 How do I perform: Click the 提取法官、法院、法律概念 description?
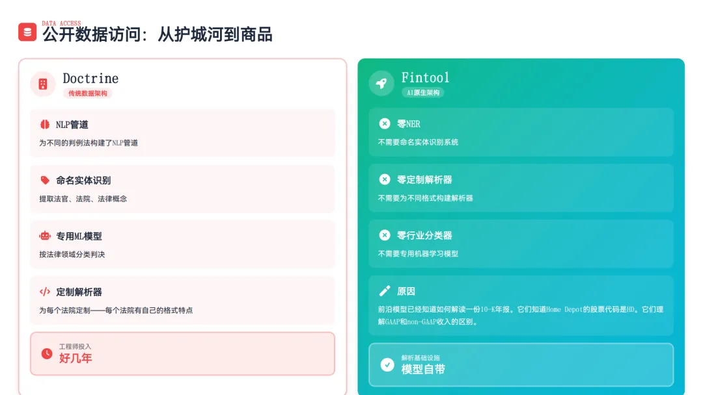(x=83, y=199)
